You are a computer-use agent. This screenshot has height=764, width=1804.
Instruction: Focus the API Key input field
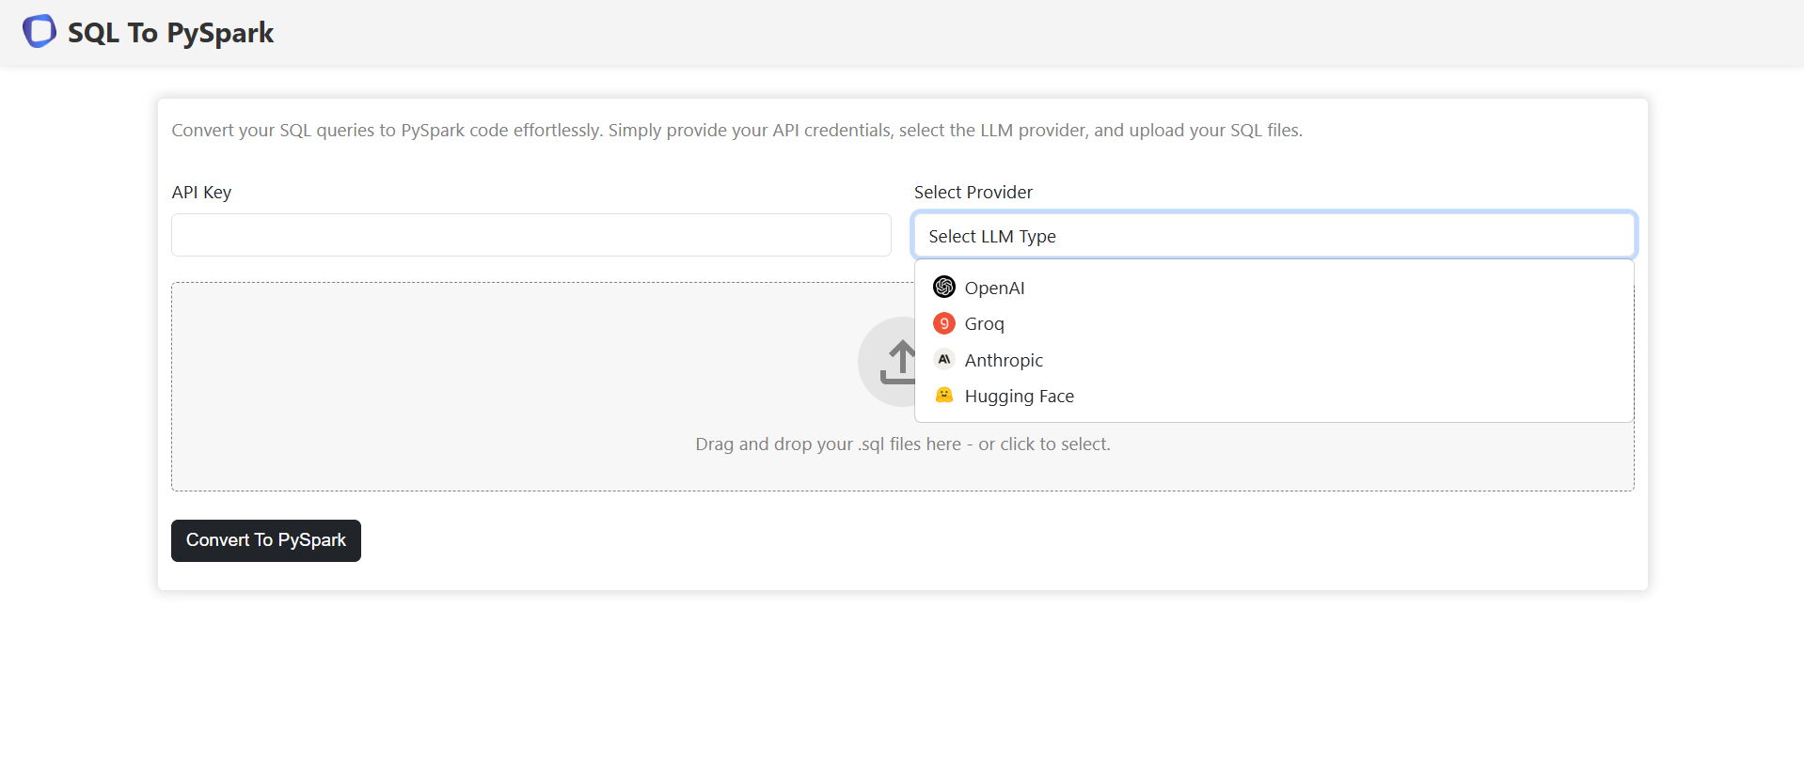(x=531, y=235)
